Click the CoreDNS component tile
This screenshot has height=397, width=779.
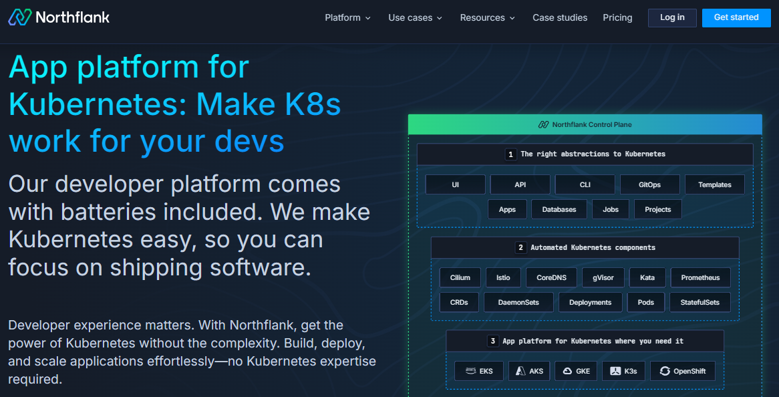[x=551, y=277]
